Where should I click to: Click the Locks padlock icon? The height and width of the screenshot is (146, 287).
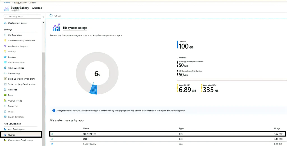(5, 112)
